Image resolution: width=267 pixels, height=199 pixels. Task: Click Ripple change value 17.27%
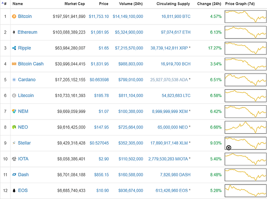(x=215, y=48)
